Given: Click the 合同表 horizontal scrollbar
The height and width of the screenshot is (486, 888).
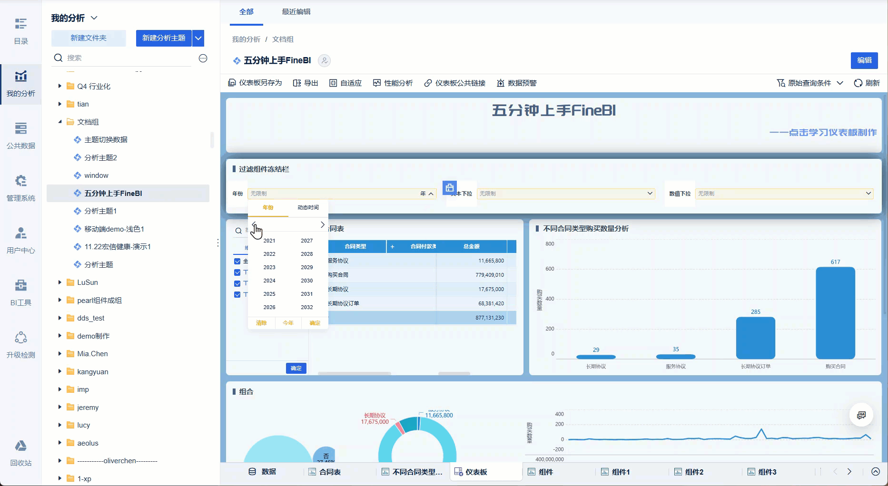Looking at the screenshot, I should point(355,373).
